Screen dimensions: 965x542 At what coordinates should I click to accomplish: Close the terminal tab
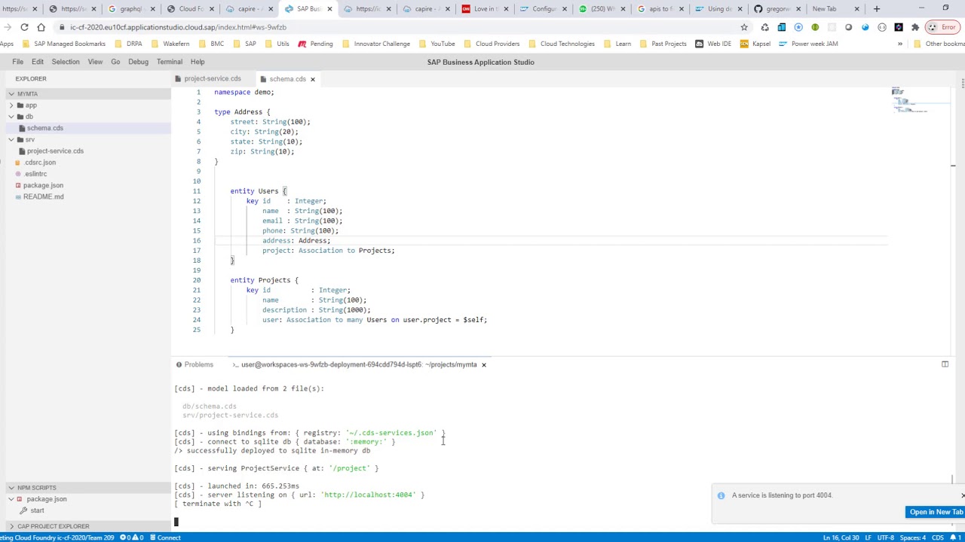coord(484,364)
